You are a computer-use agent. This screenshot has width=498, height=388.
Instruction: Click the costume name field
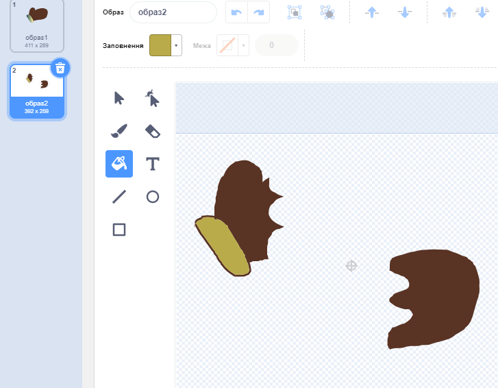tap(173, 12)
